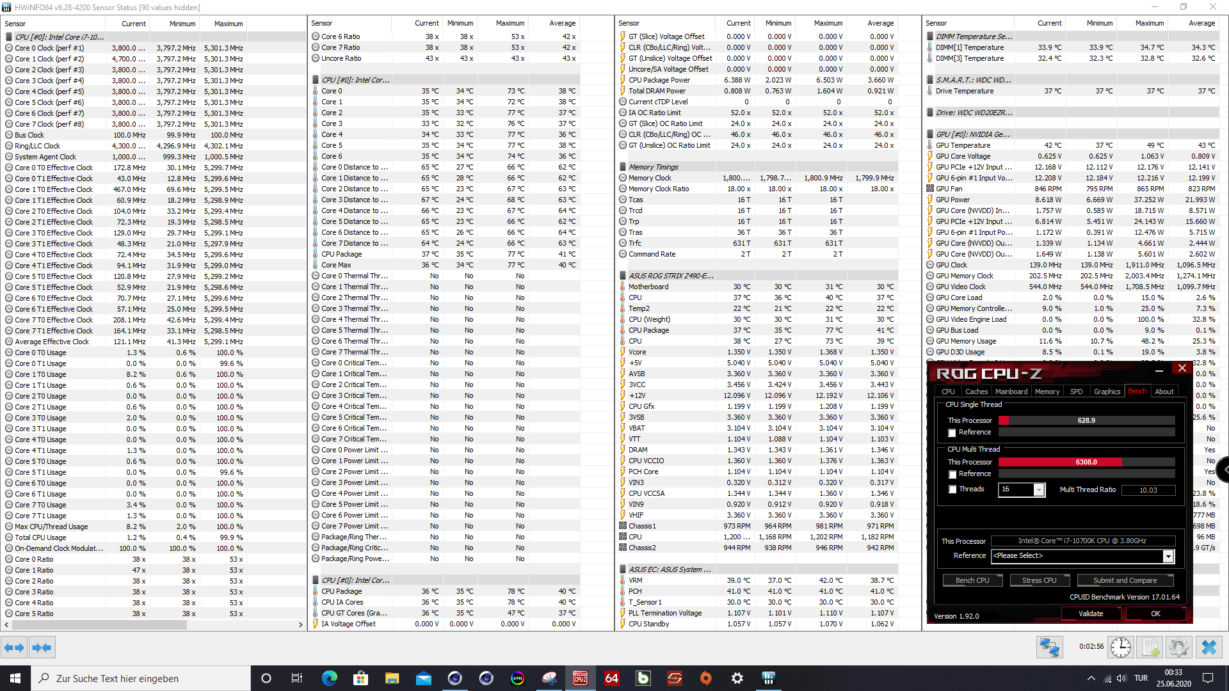Launch Microsoft Edge from the taskbar
Viewport: 1229px width, 691px height.
pos(329,678)
